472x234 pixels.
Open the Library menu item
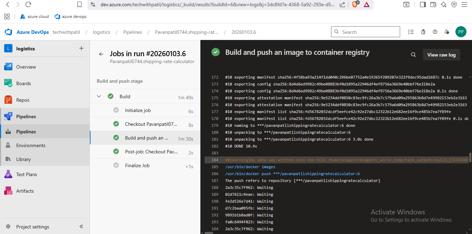[23, 159]
